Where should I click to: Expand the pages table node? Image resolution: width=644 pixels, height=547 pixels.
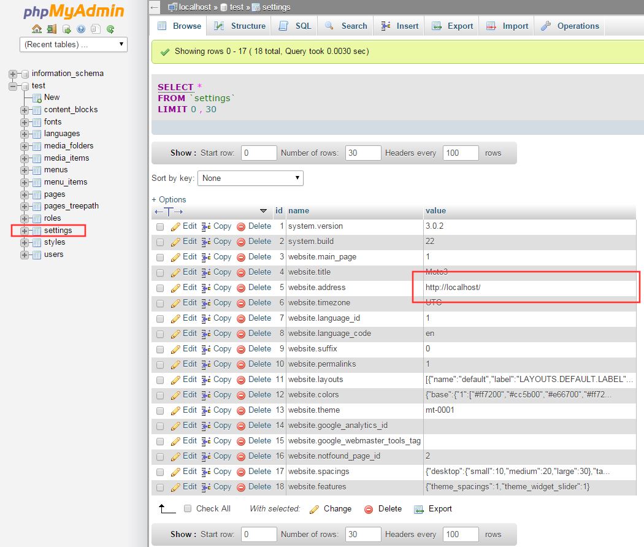25,194
